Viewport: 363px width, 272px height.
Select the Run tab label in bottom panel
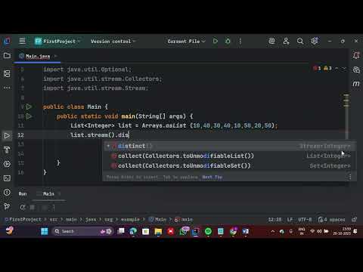click(23, 193)
